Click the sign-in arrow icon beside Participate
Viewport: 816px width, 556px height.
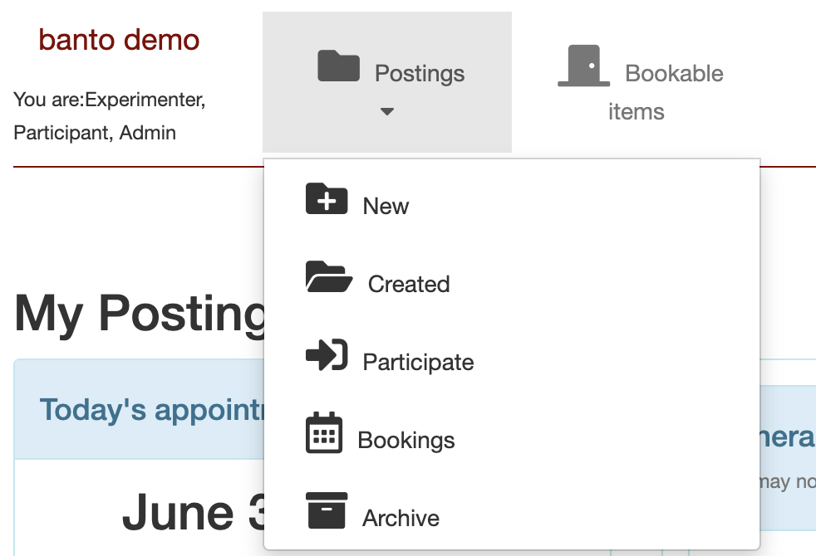pyautogui.click(x=327, y=355)
